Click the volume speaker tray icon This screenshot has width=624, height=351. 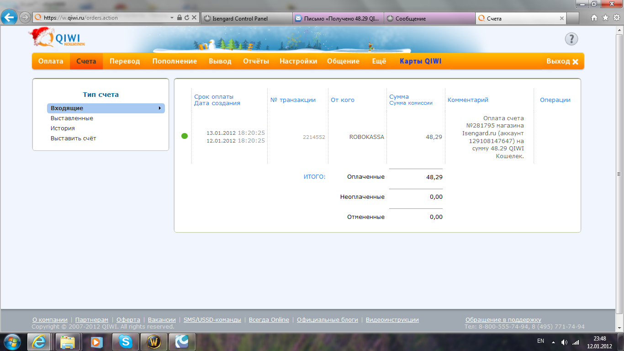[564, 342]
